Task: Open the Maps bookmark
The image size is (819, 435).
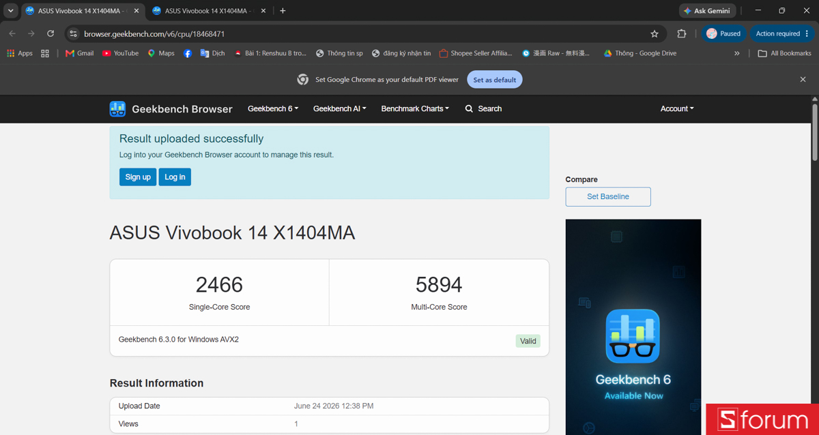Action: point(161,53)
